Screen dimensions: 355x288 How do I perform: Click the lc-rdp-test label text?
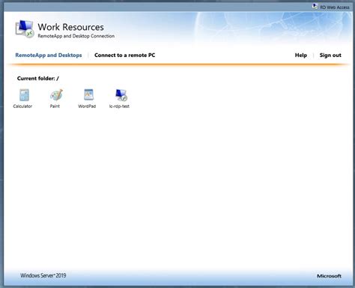(x=119, y=106)
